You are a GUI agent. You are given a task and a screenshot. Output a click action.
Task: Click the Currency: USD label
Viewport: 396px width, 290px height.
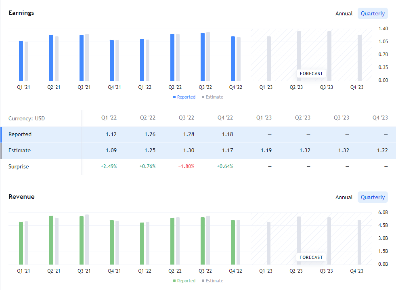coord(27,118)
